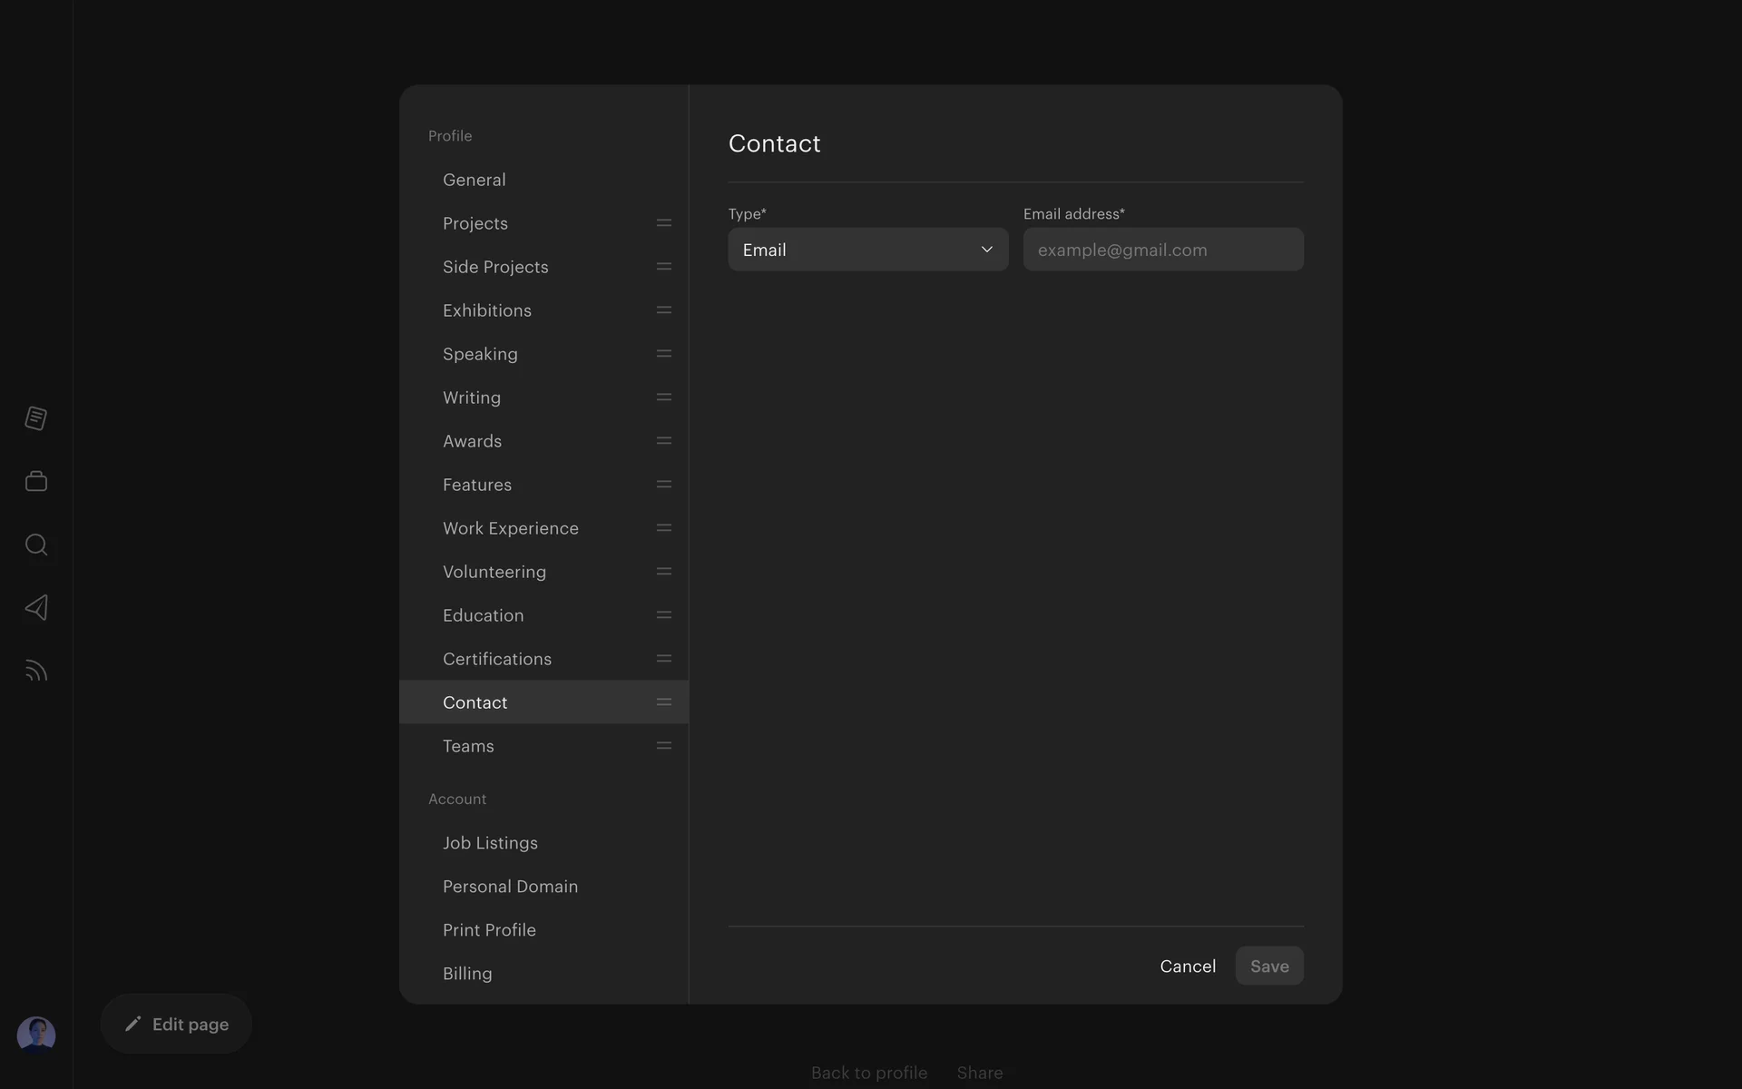This screenshot has width=1742, height=1089.
Task: Switch to the Work Experience section
Action: (x=511, y=528)
